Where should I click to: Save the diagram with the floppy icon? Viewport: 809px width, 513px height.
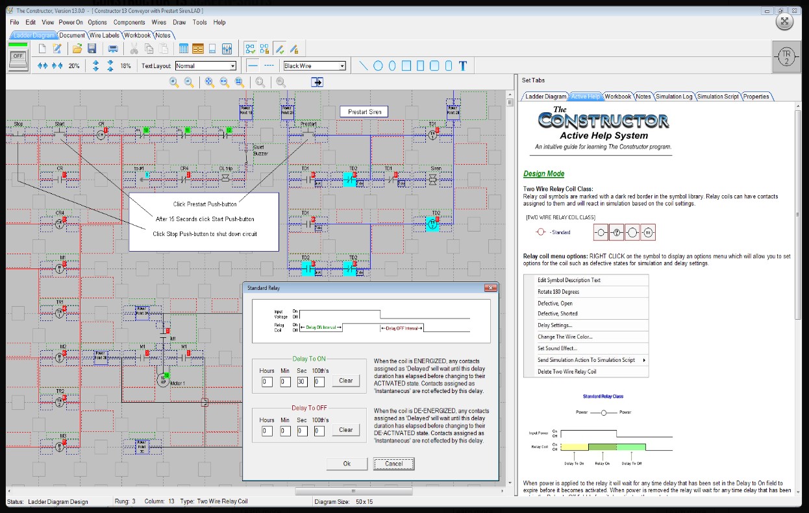(x=92, y=49)
